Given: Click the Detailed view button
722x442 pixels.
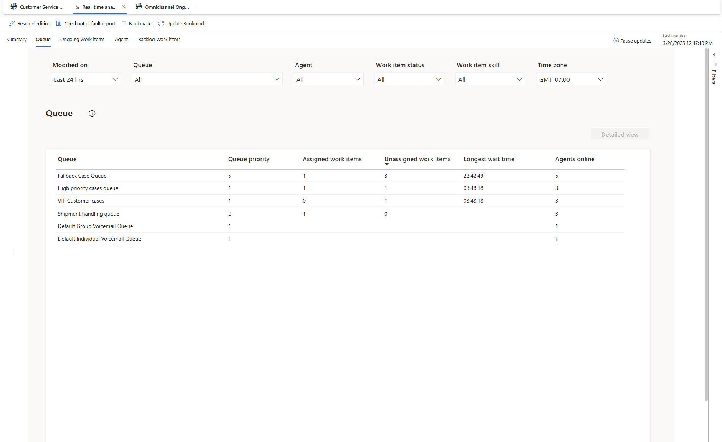Looking at the screenshot, I should pyautogui.click(x=619, y=134).
